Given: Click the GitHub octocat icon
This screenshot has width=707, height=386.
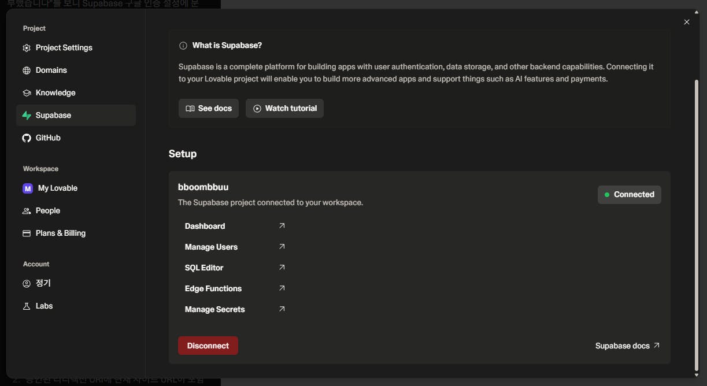Looking at the screenshot, I should 27,138.
